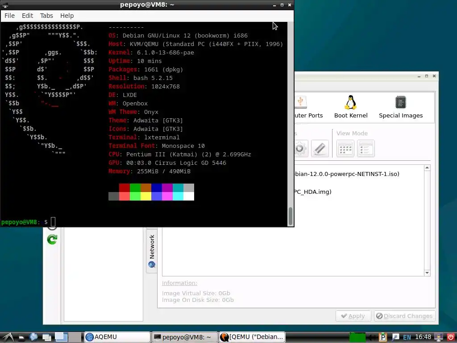
Task: Open the LXDE start menu icon
Action: click(x=7, y=337)
